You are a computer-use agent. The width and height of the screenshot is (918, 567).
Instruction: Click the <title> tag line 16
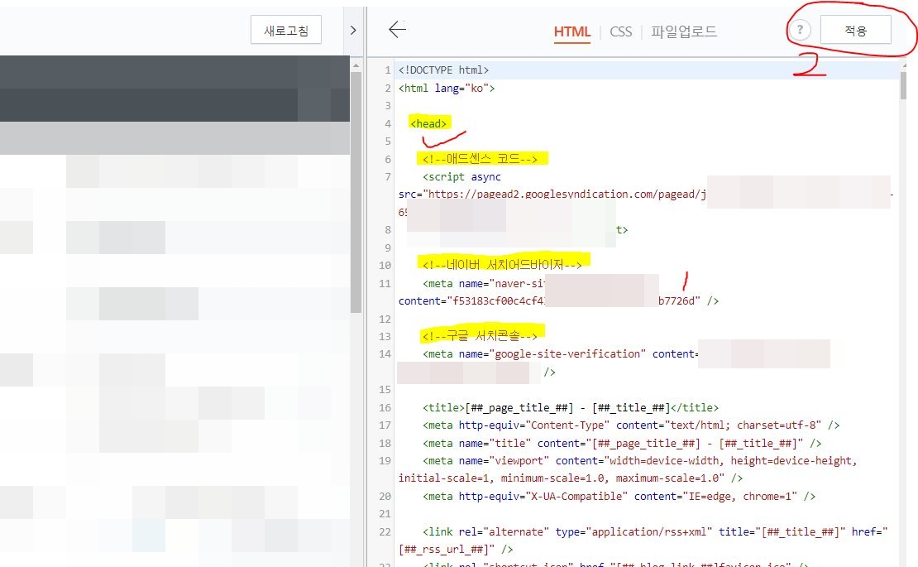click(x=571, y=408)
